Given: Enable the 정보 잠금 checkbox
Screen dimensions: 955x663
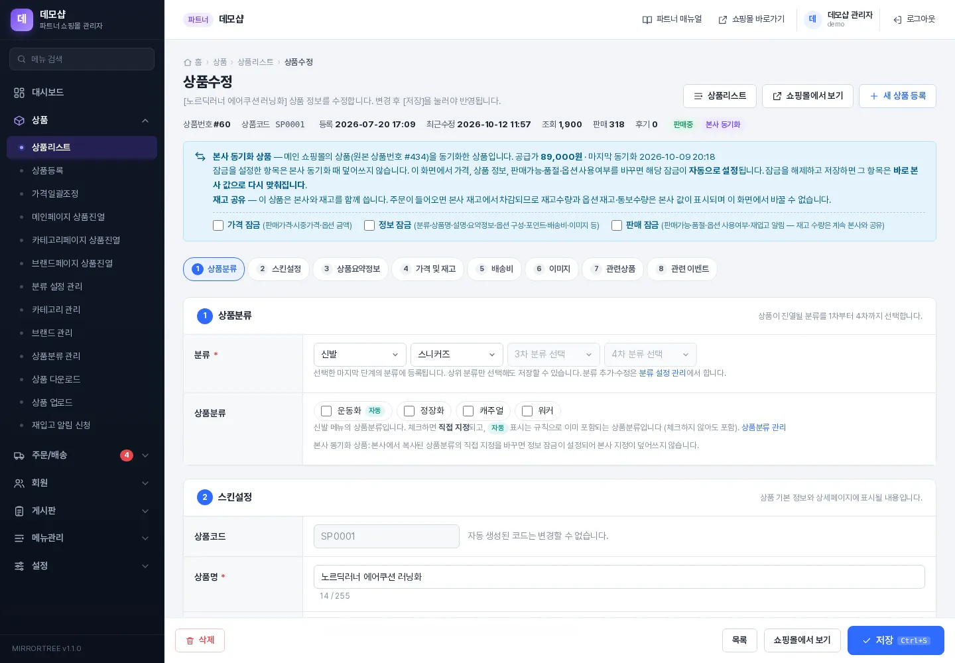Looking at the screenshot, I should tap(369, 225).
